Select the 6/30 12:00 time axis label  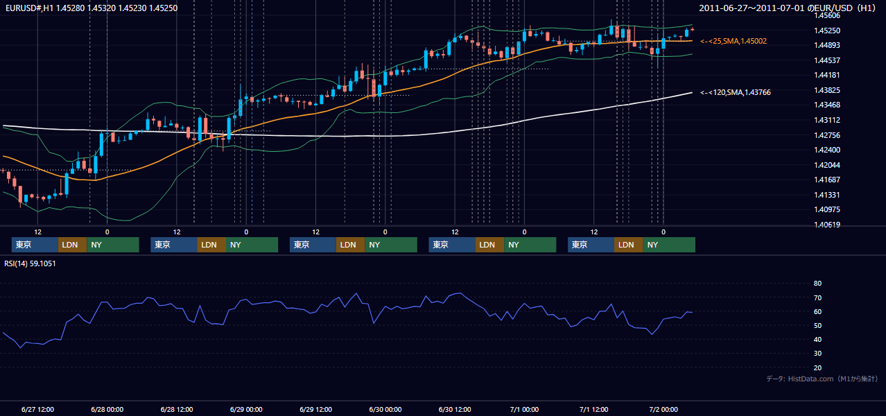[x=455, y=410]
